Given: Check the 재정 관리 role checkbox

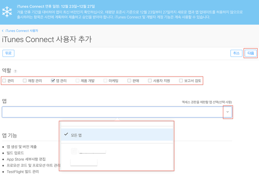Looking at the screenshot, I should click(x=25, y=81).
